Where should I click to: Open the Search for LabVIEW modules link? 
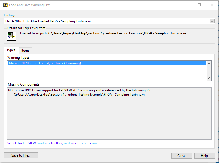(52, 143)
